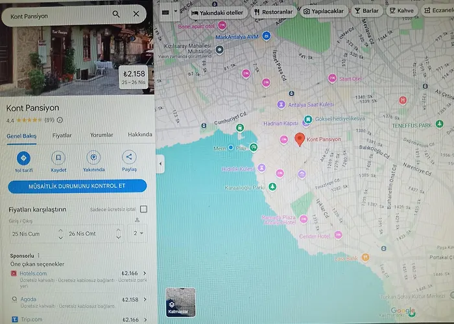454x324 pixels.
Task: Open the guest count dropdown
Action: point(138,233)
